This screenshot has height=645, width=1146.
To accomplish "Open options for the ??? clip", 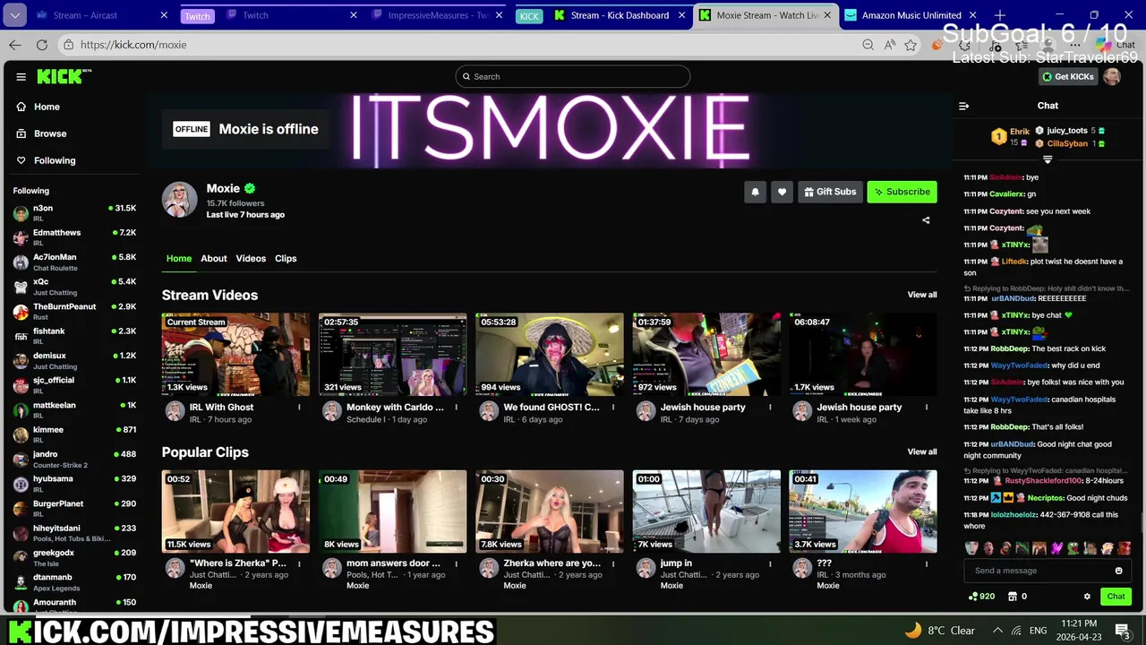I will (927, 564).
